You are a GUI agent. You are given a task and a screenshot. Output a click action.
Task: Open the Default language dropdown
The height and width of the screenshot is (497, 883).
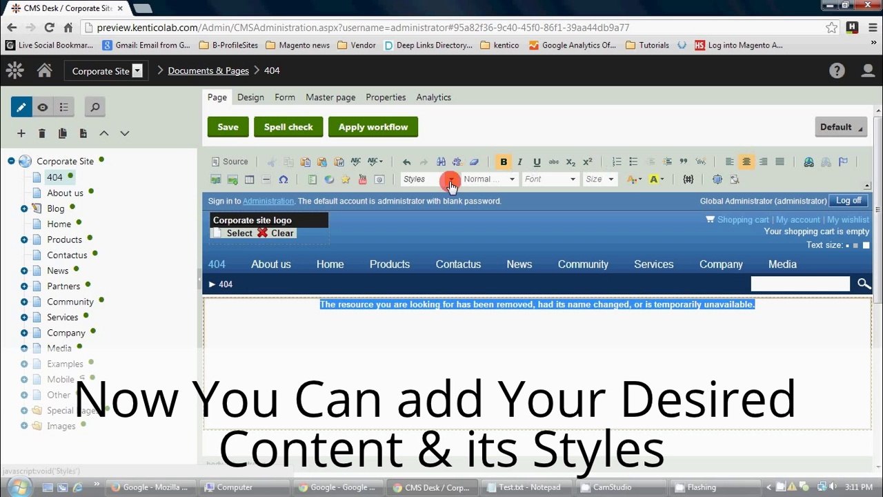click(x=840, y=127)
